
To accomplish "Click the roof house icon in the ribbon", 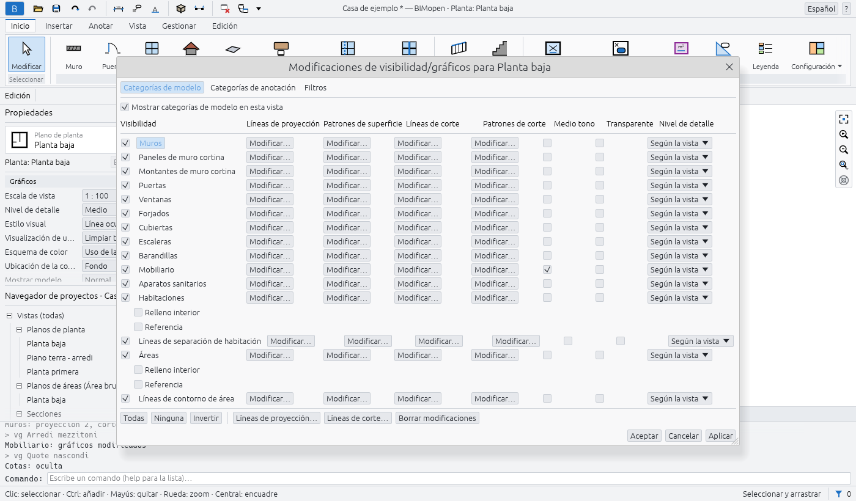I will tap(191, 48).
